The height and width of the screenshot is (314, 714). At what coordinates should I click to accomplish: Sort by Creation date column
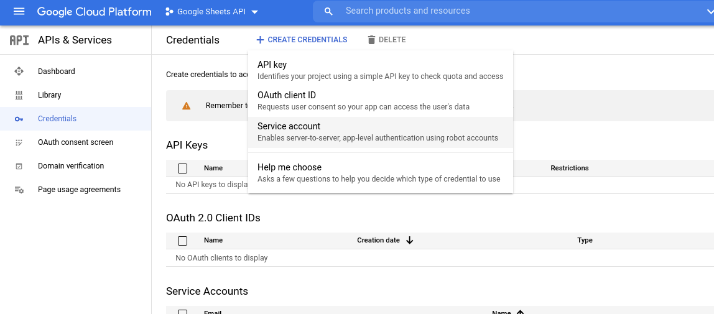coord(378,240)
